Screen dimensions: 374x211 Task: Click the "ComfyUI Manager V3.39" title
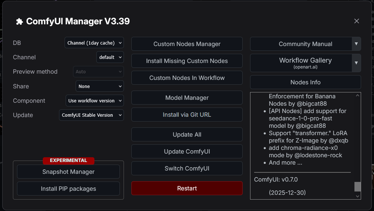78,21
